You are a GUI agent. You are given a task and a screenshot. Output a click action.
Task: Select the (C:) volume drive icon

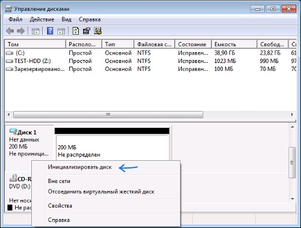pos(10,53)
